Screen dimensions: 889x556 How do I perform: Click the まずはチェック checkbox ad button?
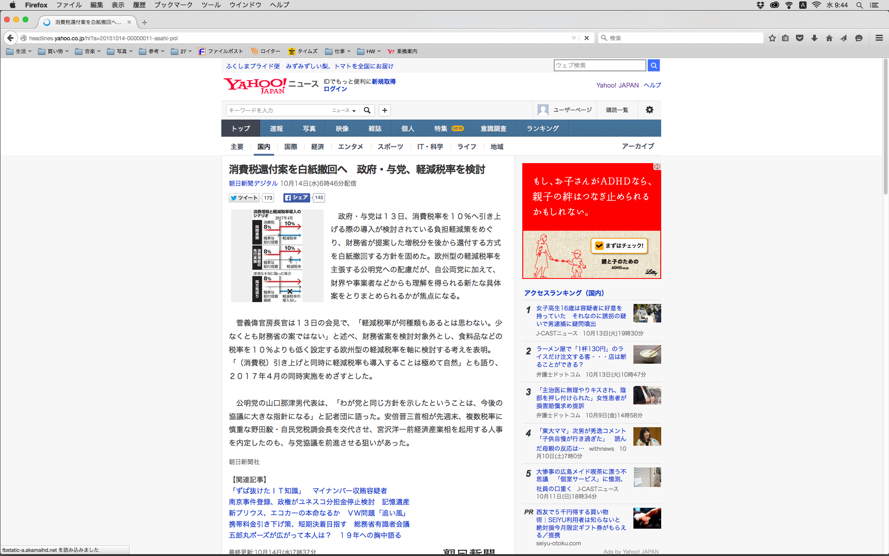[619, 246]
